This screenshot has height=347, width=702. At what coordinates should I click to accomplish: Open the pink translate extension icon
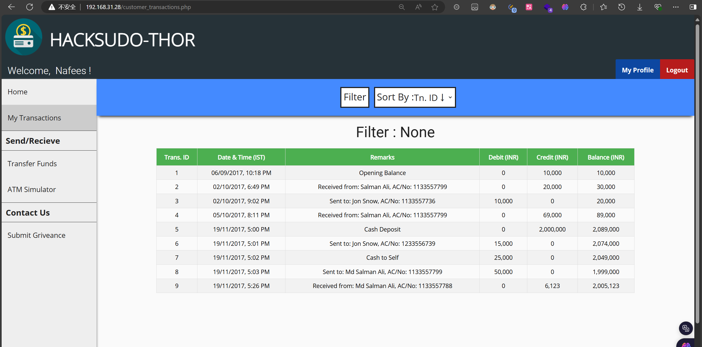pos(529,7)
